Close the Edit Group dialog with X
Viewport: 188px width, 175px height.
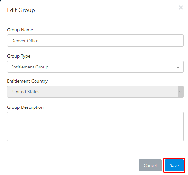tap(181, 8)
